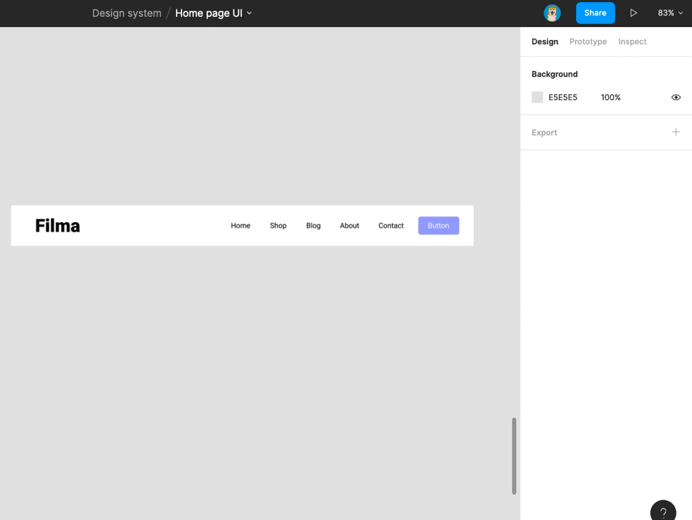Open the user avatar icon
The height and width of the screenshot is (520, 692).
tap(552, 13)
